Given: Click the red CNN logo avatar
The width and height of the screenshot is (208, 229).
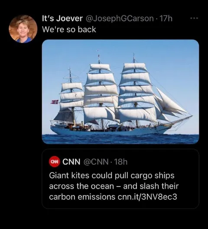Looking at the screenshot, I should [x=54, y=162].
